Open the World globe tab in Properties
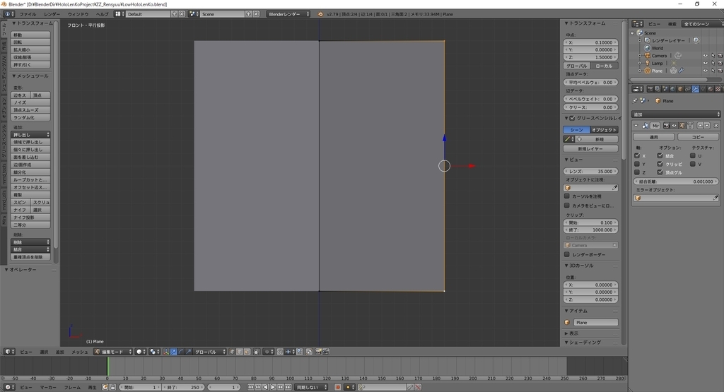 [672, 89]
